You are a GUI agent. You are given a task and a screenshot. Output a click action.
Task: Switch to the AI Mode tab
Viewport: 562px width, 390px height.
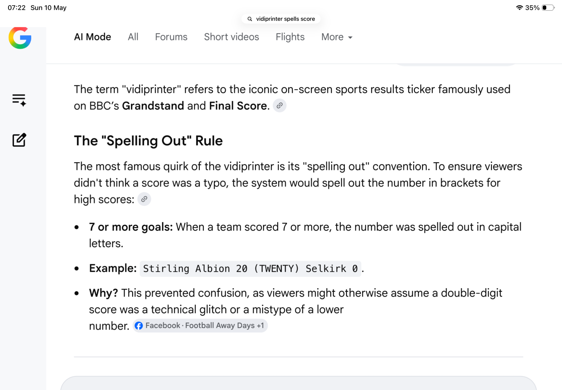[x=92, y=37]
